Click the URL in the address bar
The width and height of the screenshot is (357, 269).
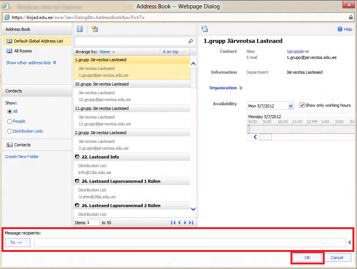point(78,17)
